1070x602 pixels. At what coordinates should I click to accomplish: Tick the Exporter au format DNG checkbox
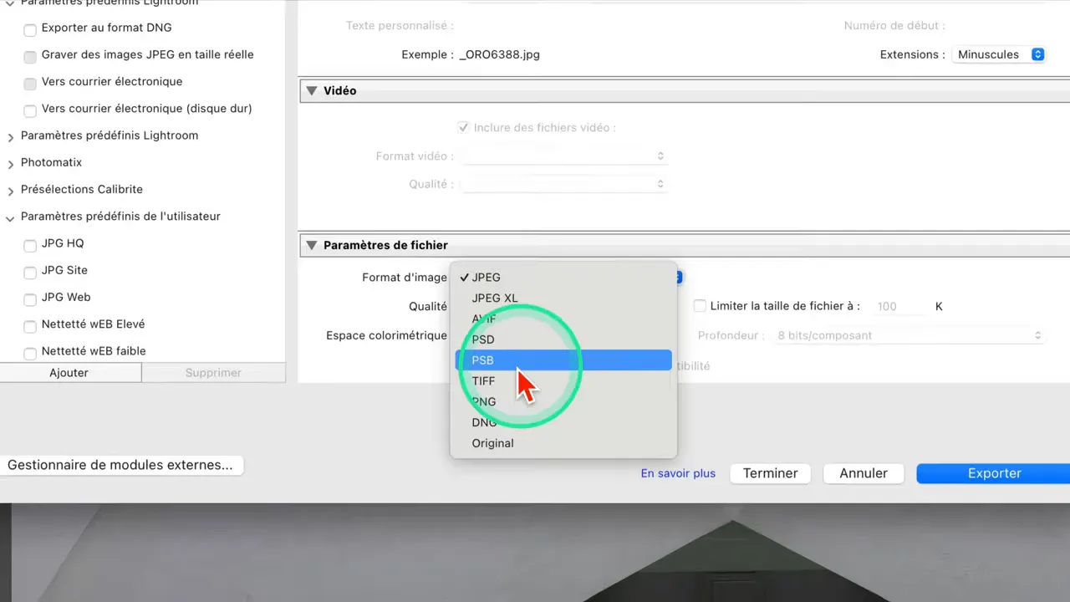(30, 30)
